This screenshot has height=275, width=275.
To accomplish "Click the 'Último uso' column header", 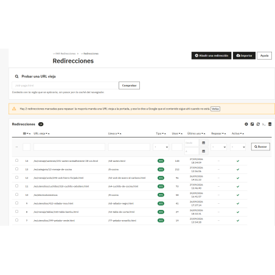I will [x=194, y=133].
